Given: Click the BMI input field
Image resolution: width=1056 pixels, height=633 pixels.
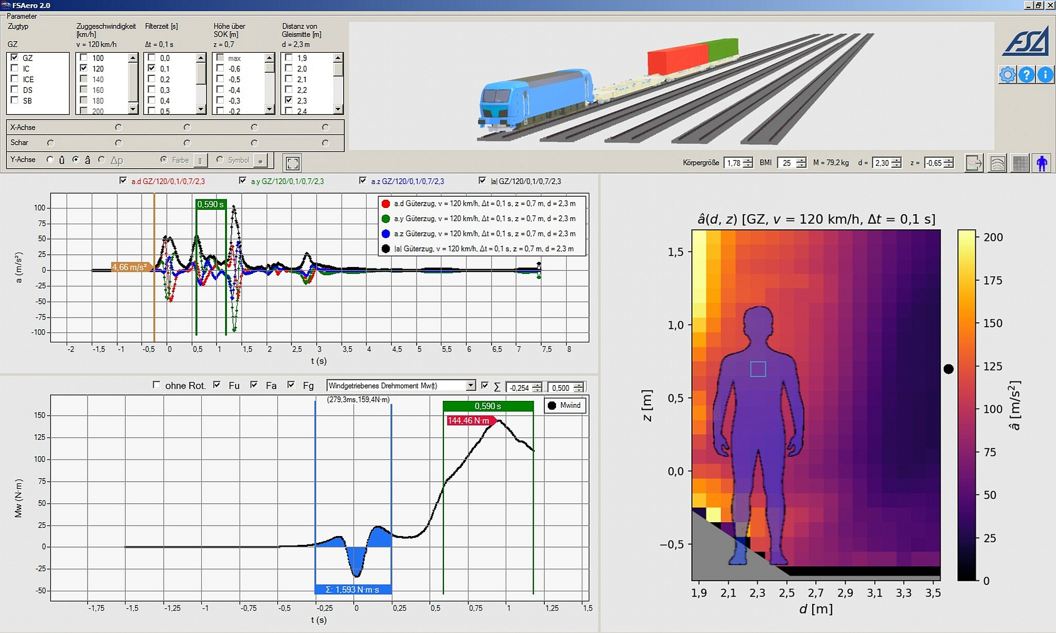Looking at the screenshot, I should 787,163.
